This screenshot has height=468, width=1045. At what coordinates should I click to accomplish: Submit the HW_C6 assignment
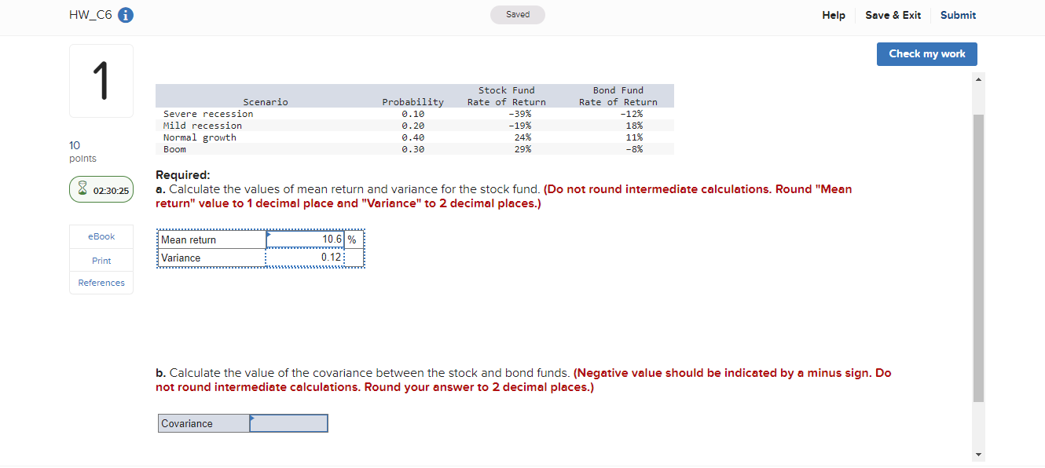[x=958, y=15]
